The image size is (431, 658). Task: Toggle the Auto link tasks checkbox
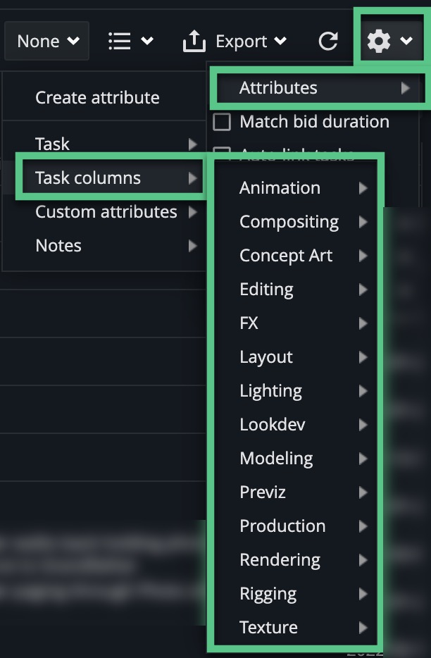[x=222, y=151]
